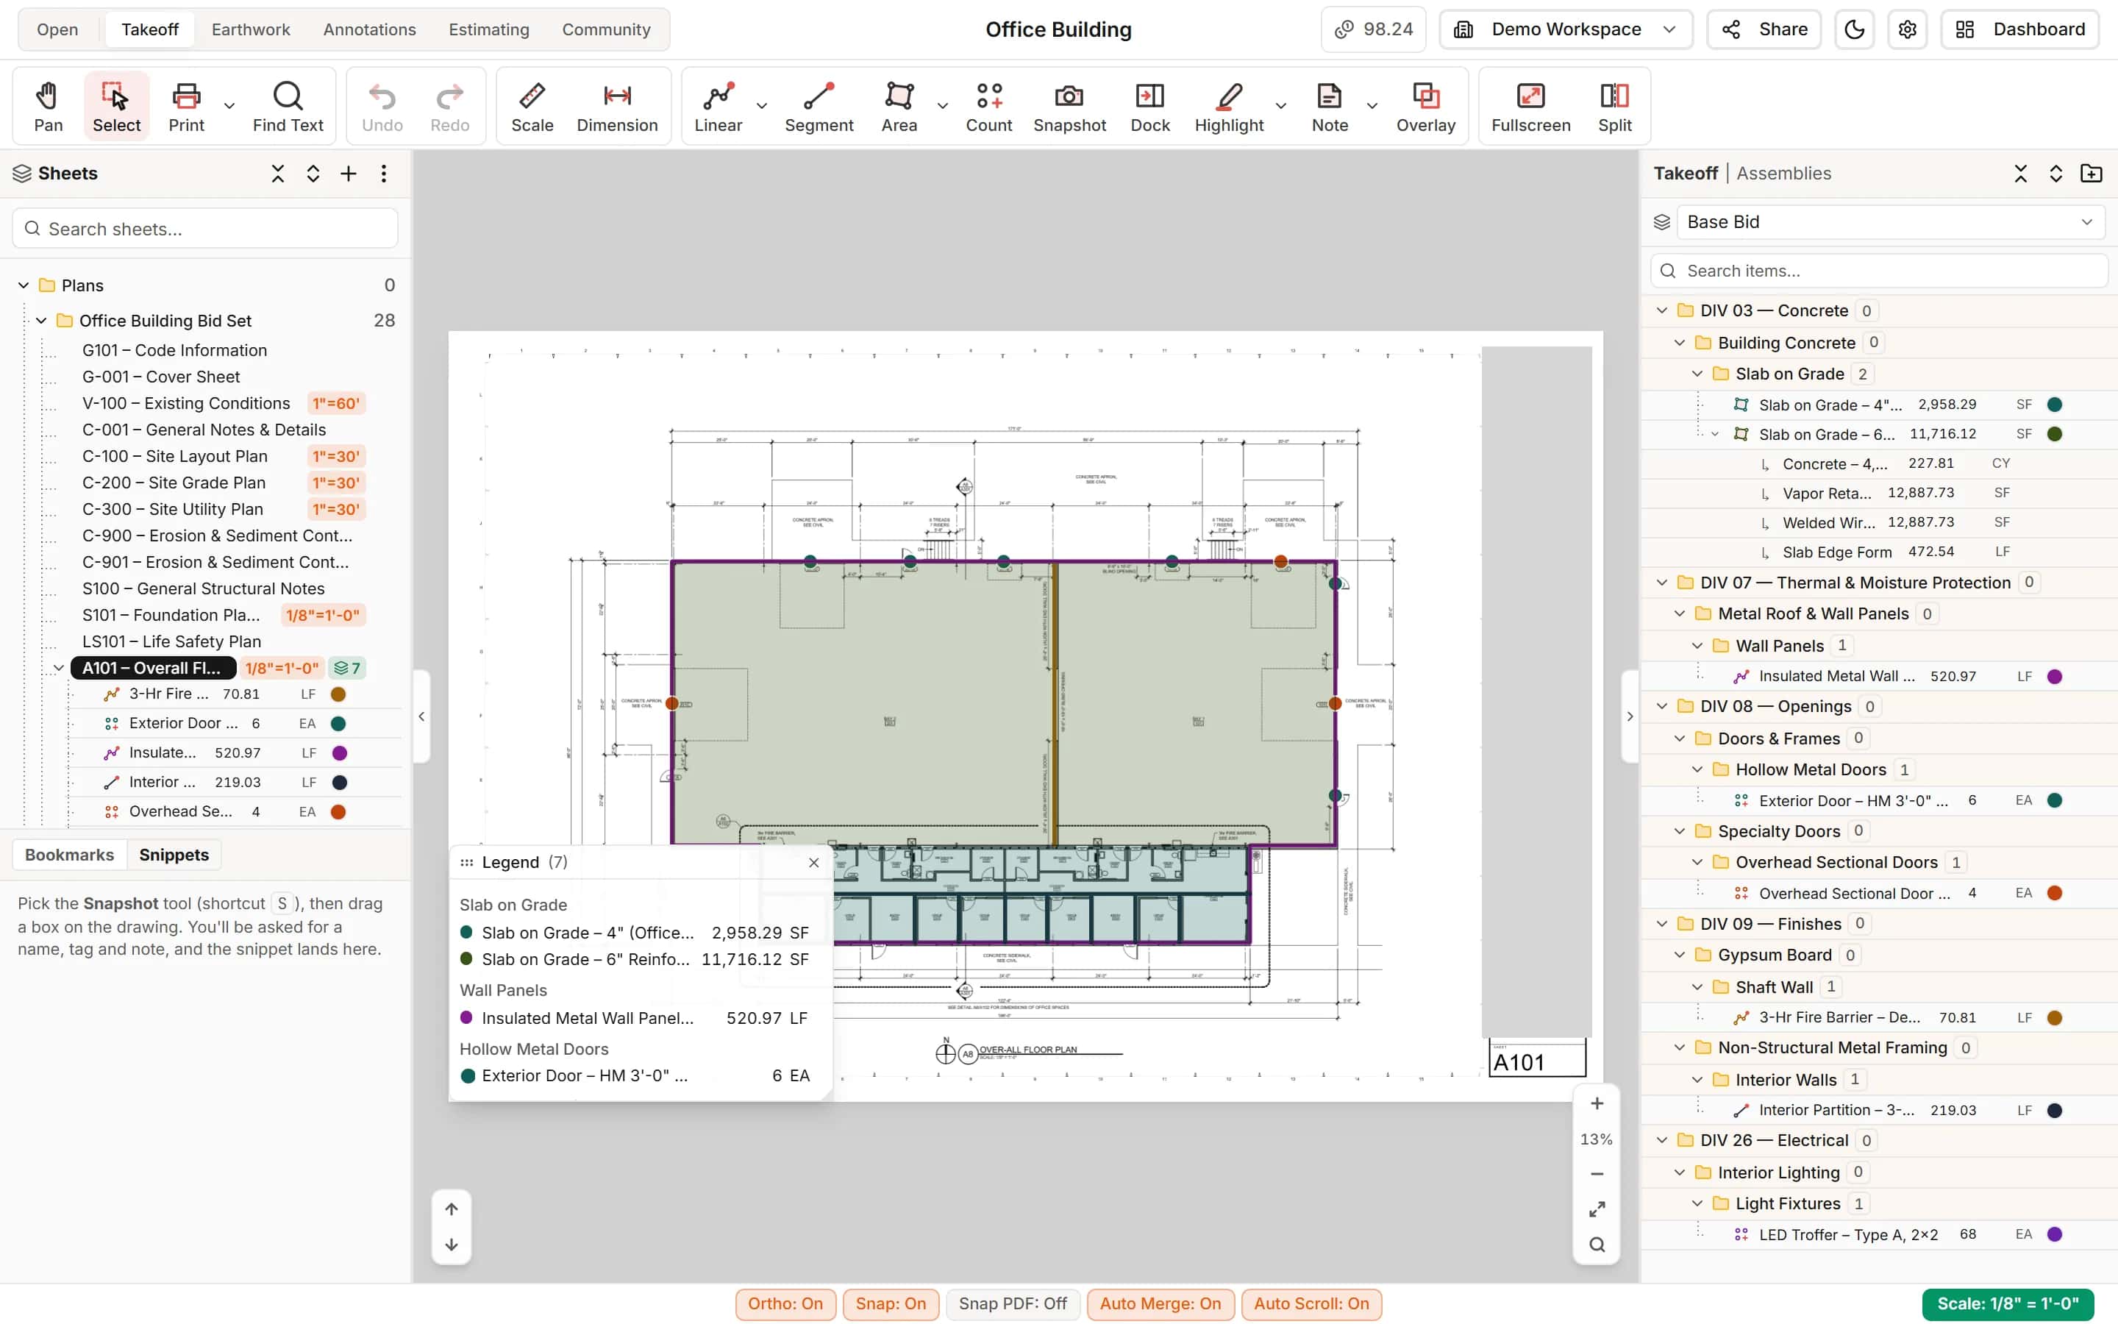This screenshot has width=2118, height=1324.
Task: Open the Estimating tab
Action: point(488,29)
